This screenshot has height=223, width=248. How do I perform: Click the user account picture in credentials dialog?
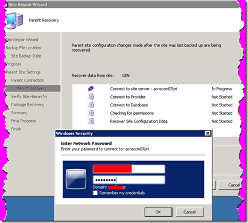(x=76, y=179)
